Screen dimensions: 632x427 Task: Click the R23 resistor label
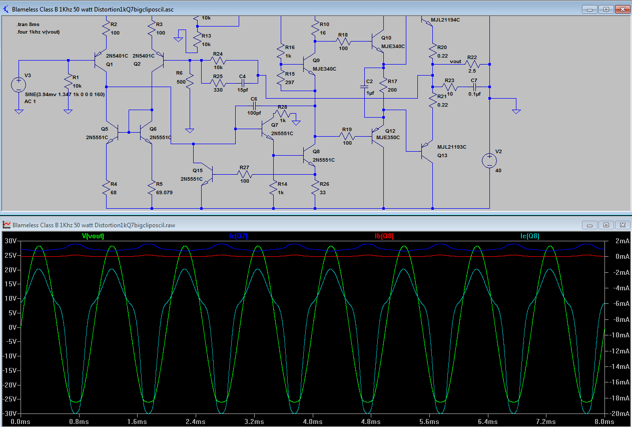coord(449,80)
